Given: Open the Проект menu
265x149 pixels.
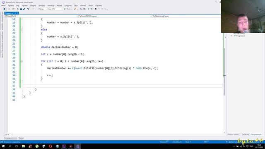Looking at the screenshot, I should click(25, 5).
